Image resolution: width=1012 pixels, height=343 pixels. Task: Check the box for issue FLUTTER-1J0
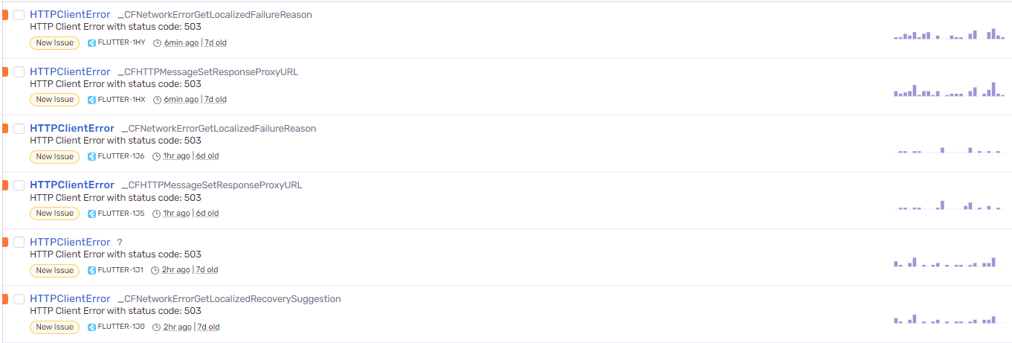[x=19, y=299]
